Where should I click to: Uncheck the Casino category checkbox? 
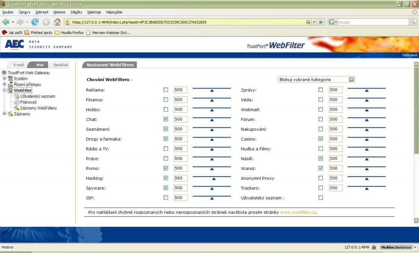pos(321,139)
